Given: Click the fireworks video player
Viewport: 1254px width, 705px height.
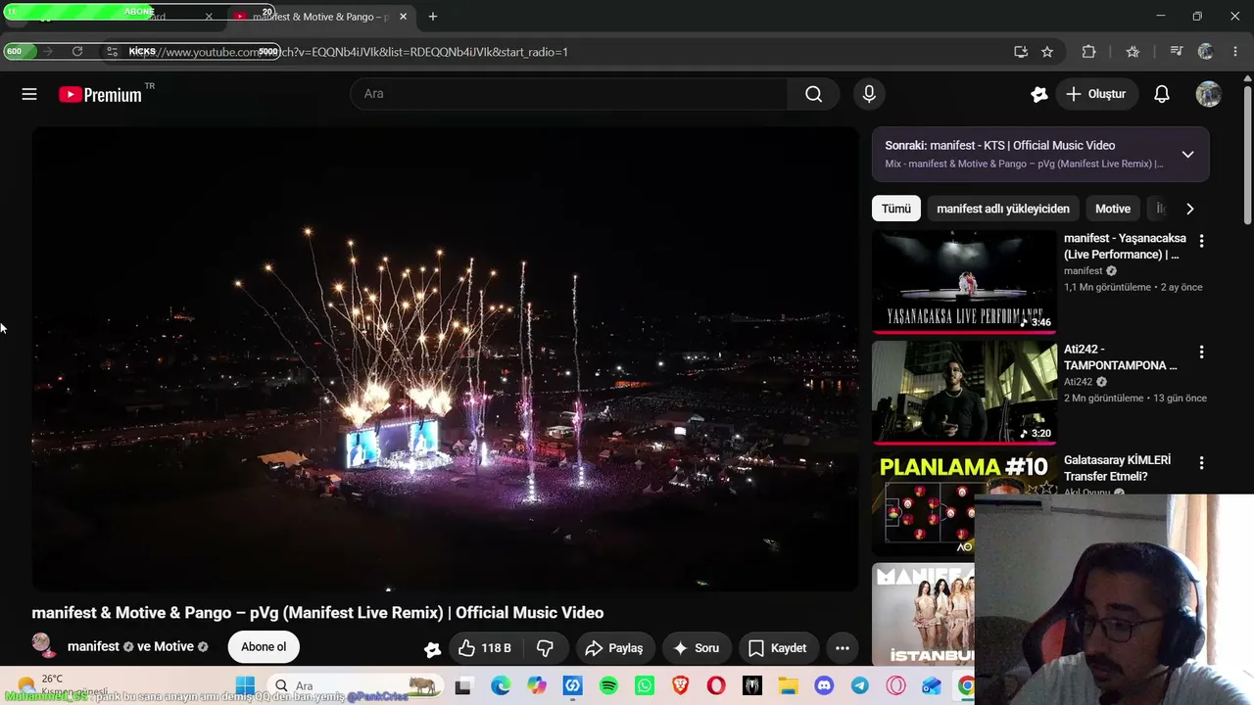Looking at the screenshot, I should (445, 358).
